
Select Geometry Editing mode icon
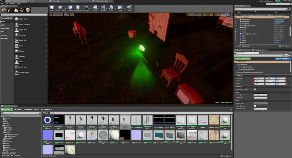click(28, 10)
